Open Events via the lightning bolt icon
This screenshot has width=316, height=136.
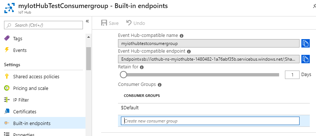[7, 50]
